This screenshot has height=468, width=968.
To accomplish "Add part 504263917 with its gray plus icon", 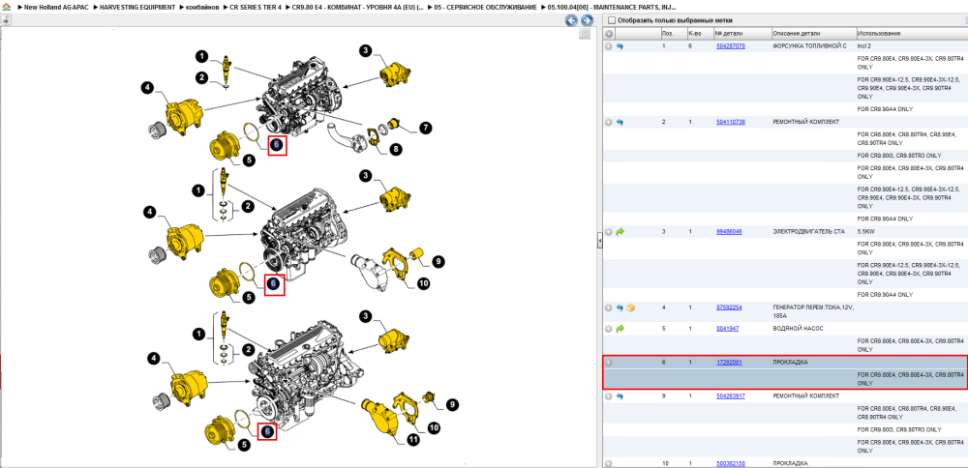I will pyautogui.click(x=609, y=395).
